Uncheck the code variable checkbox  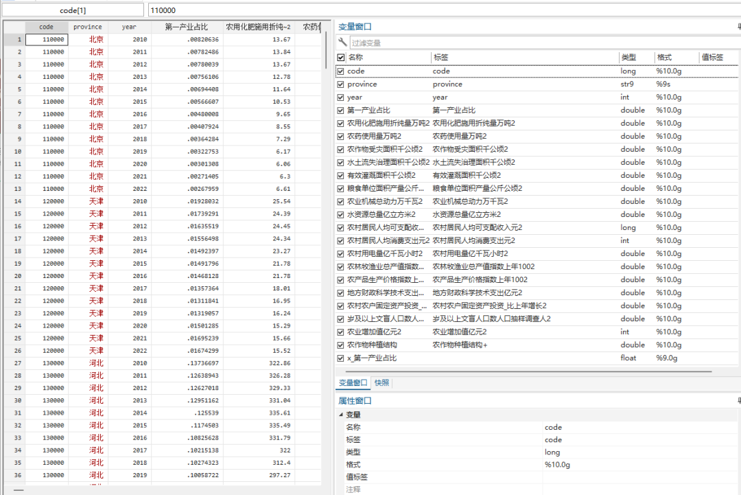(341, 71)
